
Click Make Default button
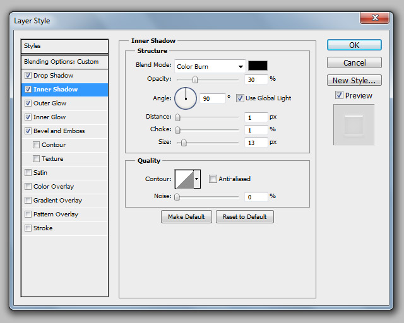pos(186,216)
